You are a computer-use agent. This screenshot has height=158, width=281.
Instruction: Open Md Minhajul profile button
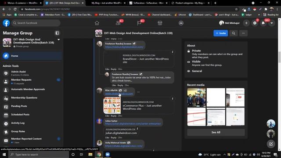(x=229, y=23)
